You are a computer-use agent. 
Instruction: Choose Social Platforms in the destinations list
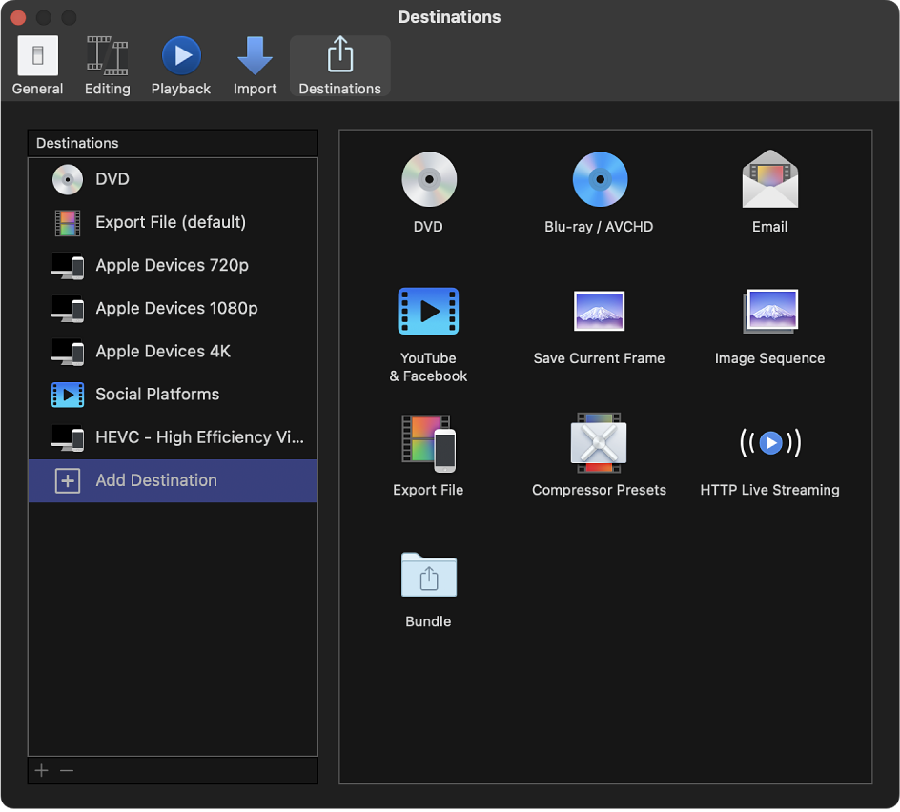[157, 395]
